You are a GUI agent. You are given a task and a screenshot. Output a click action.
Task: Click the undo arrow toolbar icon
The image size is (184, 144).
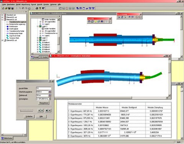pyautogui.click(x=30, y=8)
